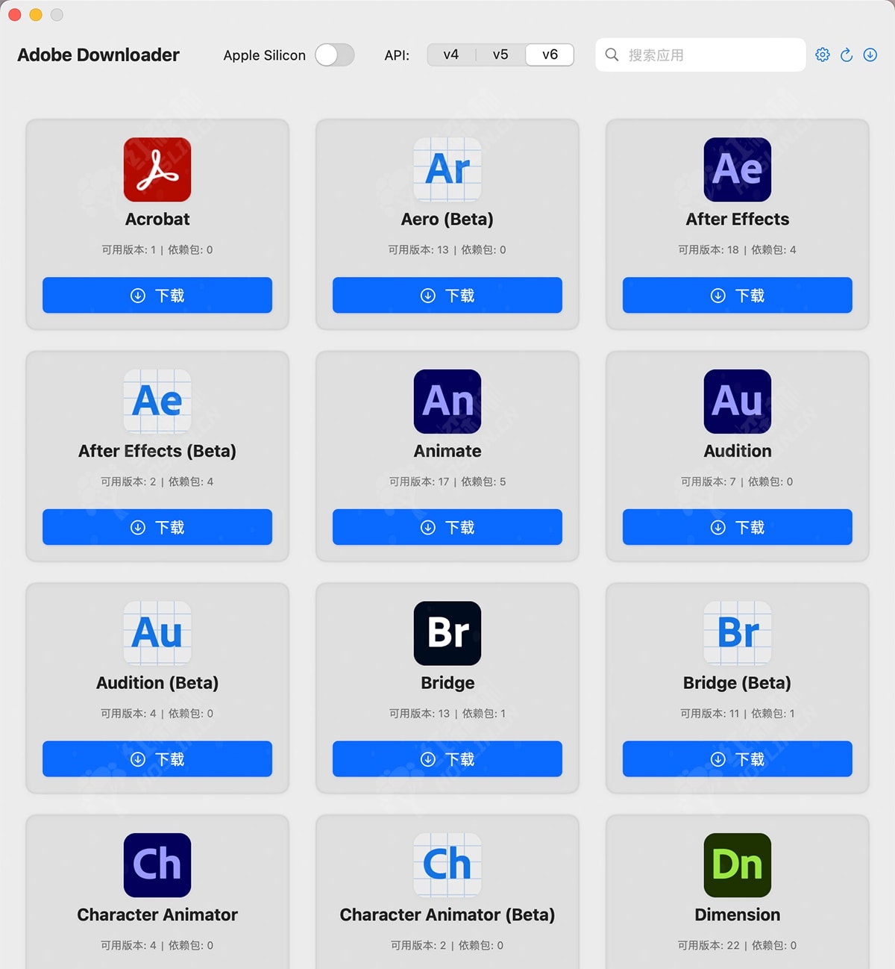Download Aero (Beta) with 下载 button
Image resolution: width=895 pixels, height=969 pixels.
click(x=447, y=295)
